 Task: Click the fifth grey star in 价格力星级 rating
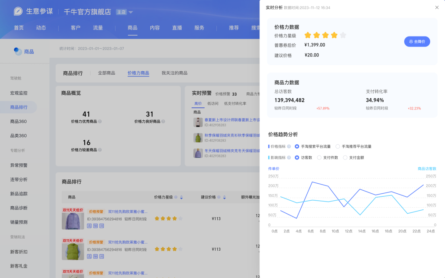pos(343,35)
